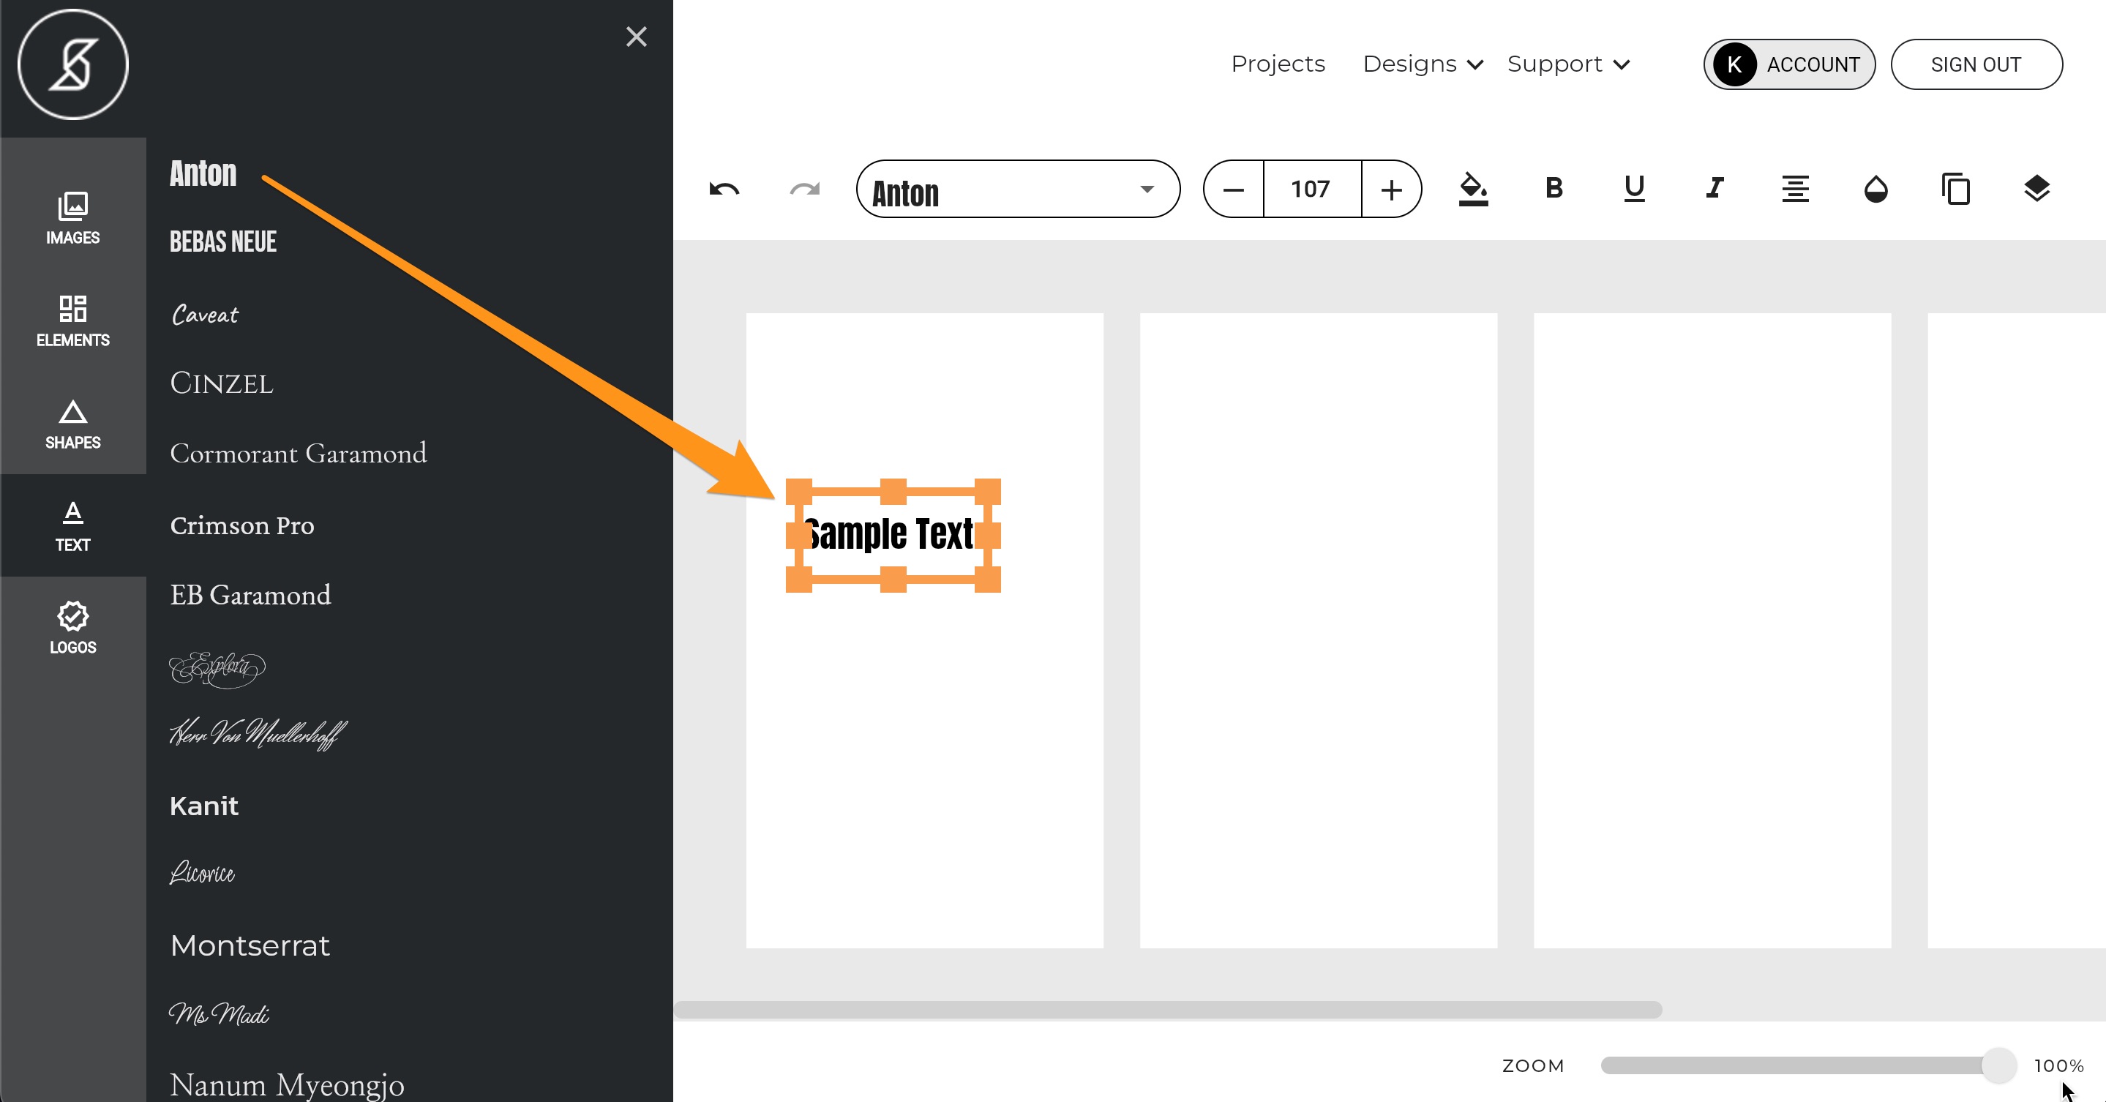Duplicate the selected element
Viewport: 2106px width, 1102px height.
pyautogui.click(x=1955, y=189)
